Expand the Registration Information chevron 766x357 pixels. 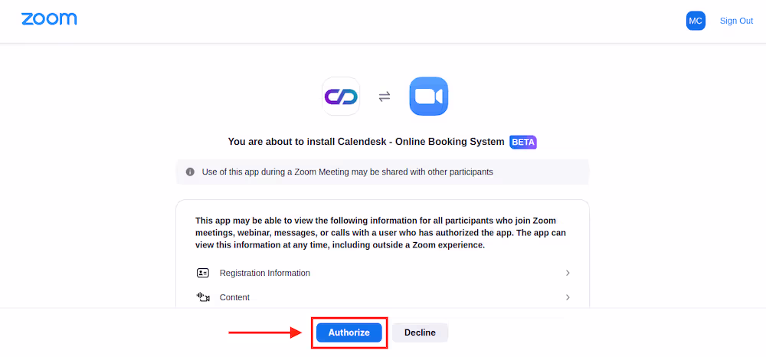[x=568, y=273]
